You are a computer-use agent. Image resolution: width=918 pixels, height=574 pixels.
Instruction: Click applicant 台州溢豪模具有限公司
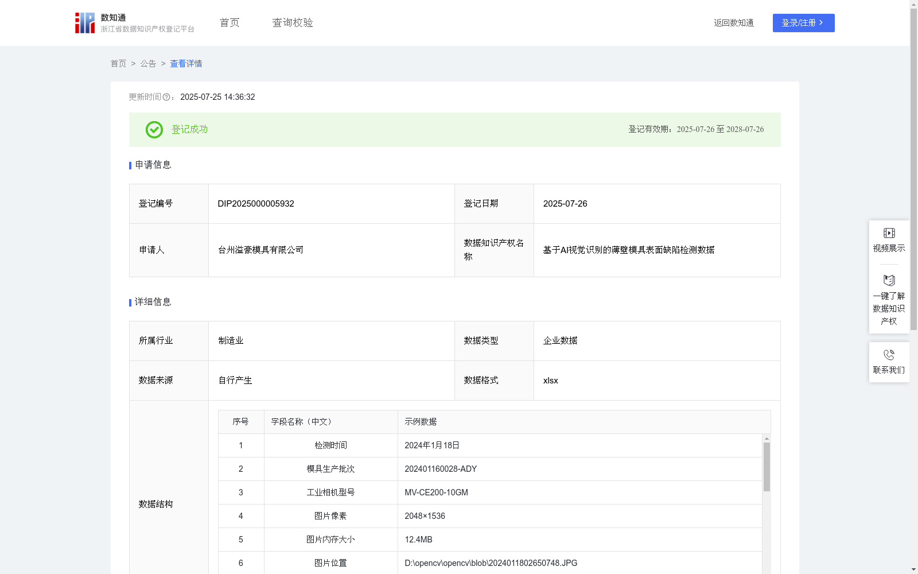[260, 250]
